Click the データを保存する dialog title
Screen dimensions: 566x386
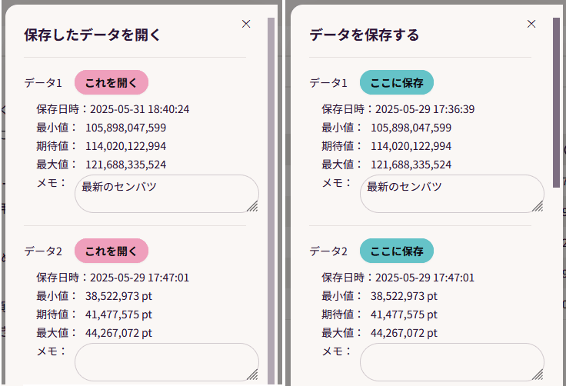364,35
